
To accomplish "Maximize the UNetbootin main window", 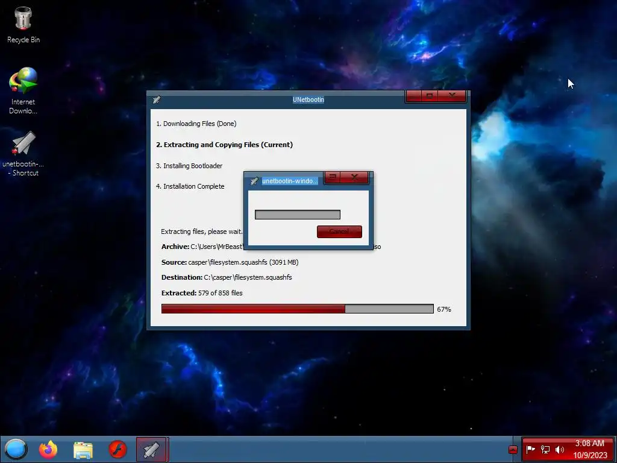I will (429, 96).
